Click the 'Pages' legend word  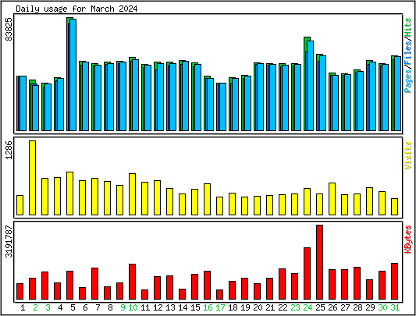pyautogui.click(x=408, y=80)
